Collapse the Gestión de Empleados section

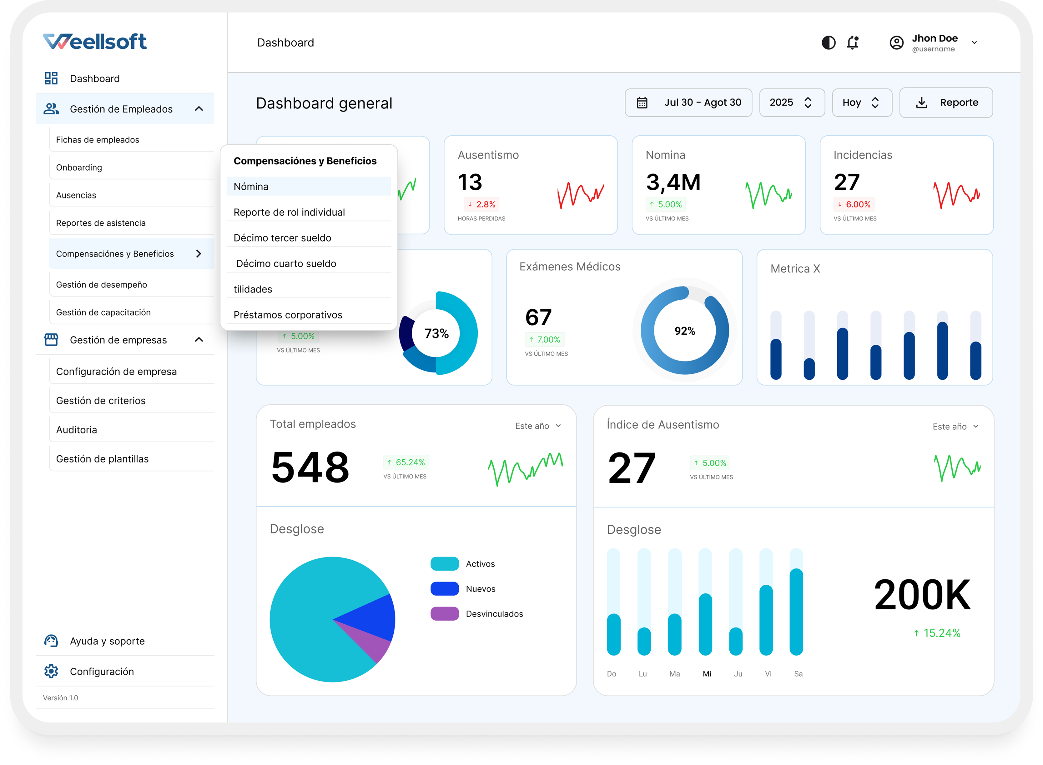199,109
